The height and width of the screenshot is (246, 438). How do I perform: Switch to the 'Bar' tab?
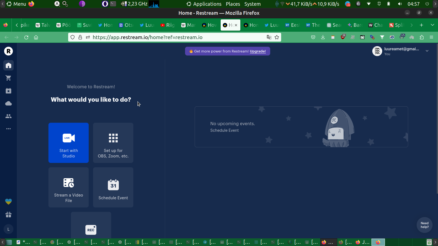click(x=355, y=25)
